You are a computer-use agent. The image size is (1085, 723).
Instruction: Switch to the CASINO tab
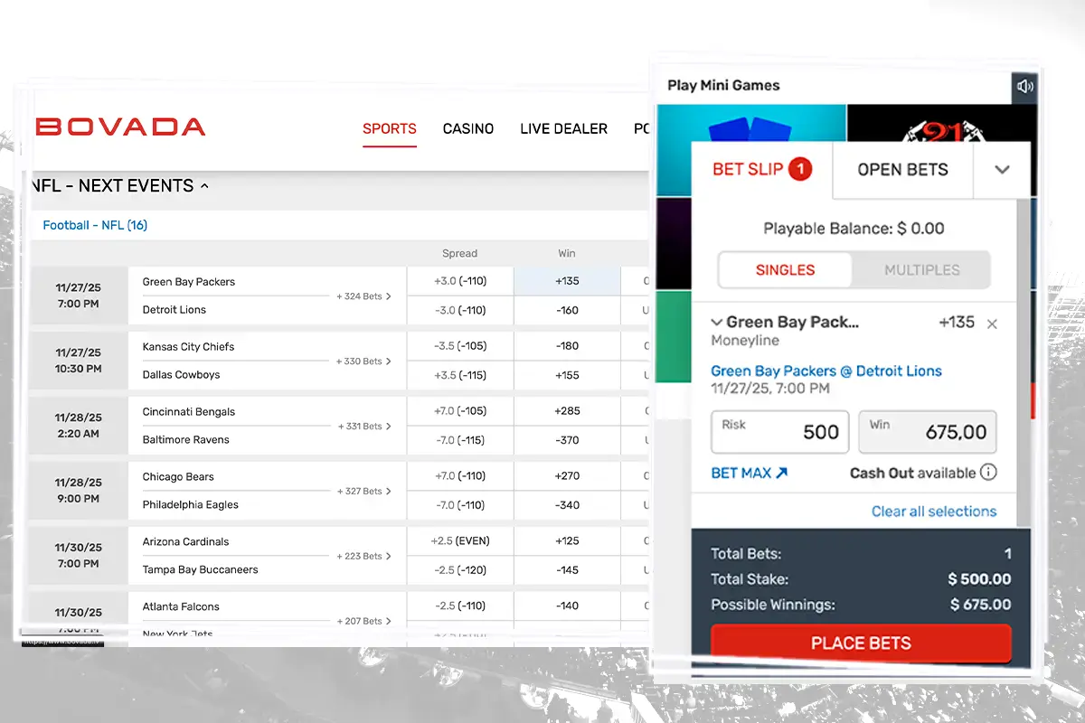coord(467,128)
